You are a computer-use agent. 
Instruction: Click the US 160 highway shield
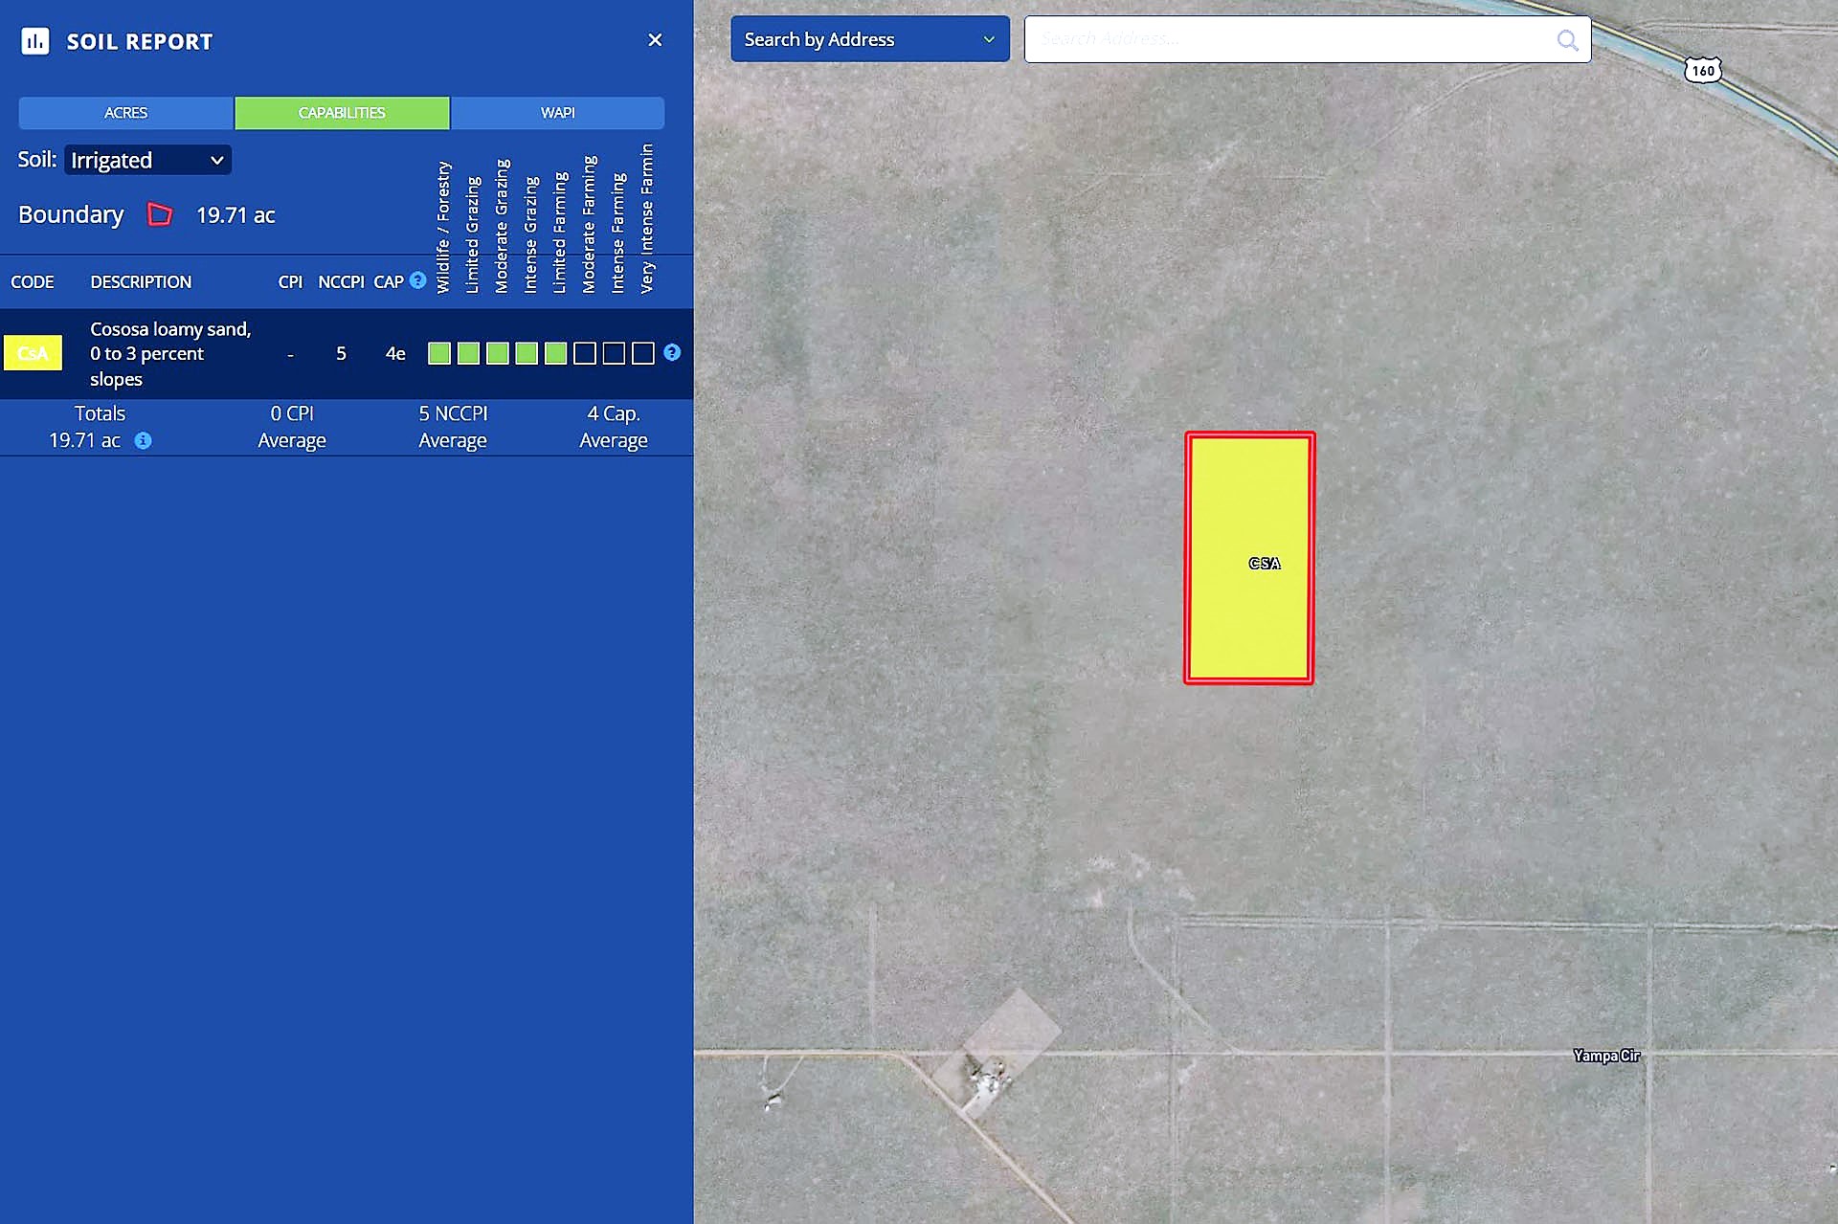click(1702, 71)
